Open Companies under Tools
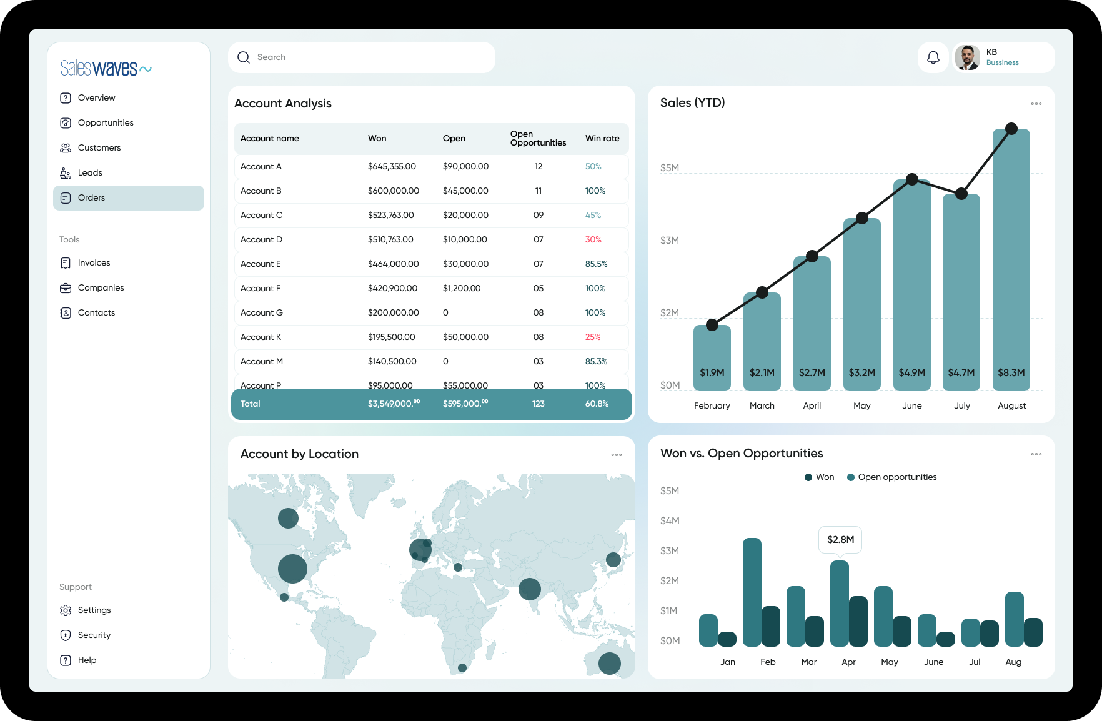Image resolution: width=1102 pixels, height=721 pixels. 129,288
